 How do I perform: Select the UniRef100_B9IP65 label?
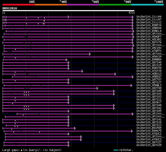(x=149, y=128)
